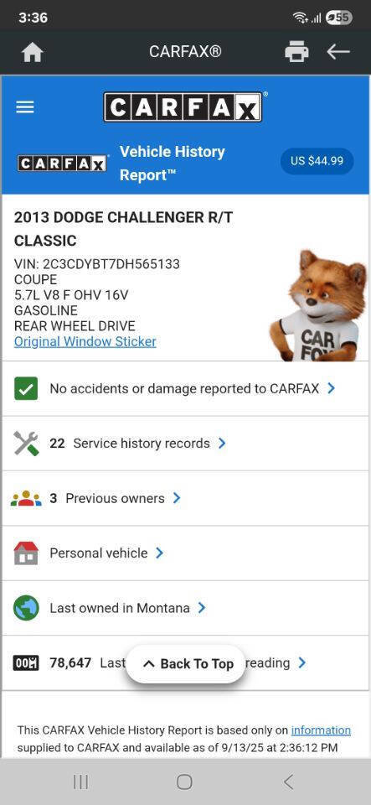Screen dimensions: 371x805
Task: Click the Back To Top button
Action: click(186, 664)
